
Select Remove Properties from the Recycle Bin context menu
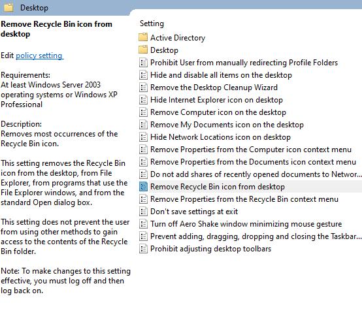(x=244, y=199)
